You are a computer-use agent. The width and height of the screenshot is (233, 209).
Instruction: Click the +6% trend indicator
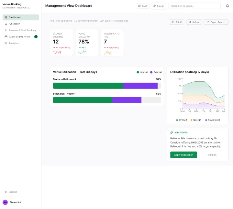pos(82,48)
